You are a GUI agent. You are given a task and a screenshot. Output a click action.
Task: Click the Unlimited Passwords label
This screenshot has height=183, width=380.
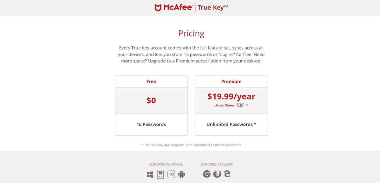tap(231, 124)
